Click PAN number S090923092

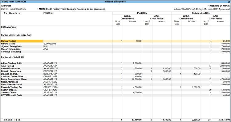pyautogui.click(x=50, y=44)
